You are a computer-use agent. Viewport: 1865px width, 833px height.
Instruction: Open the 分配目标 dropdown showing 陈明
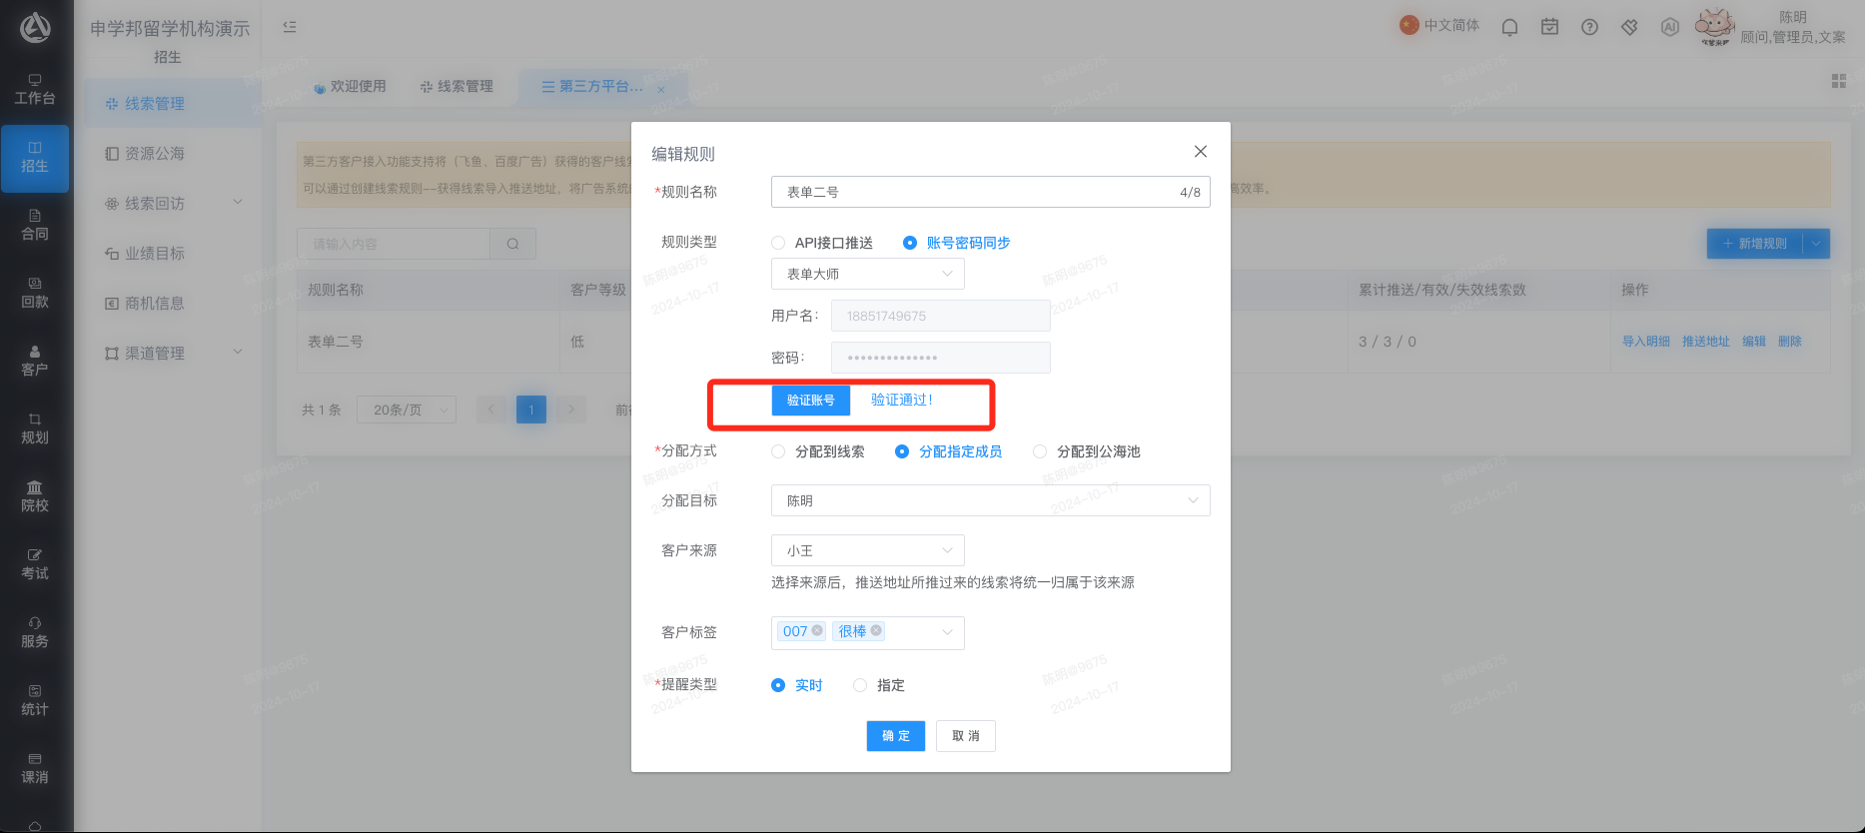click(990, 500)
